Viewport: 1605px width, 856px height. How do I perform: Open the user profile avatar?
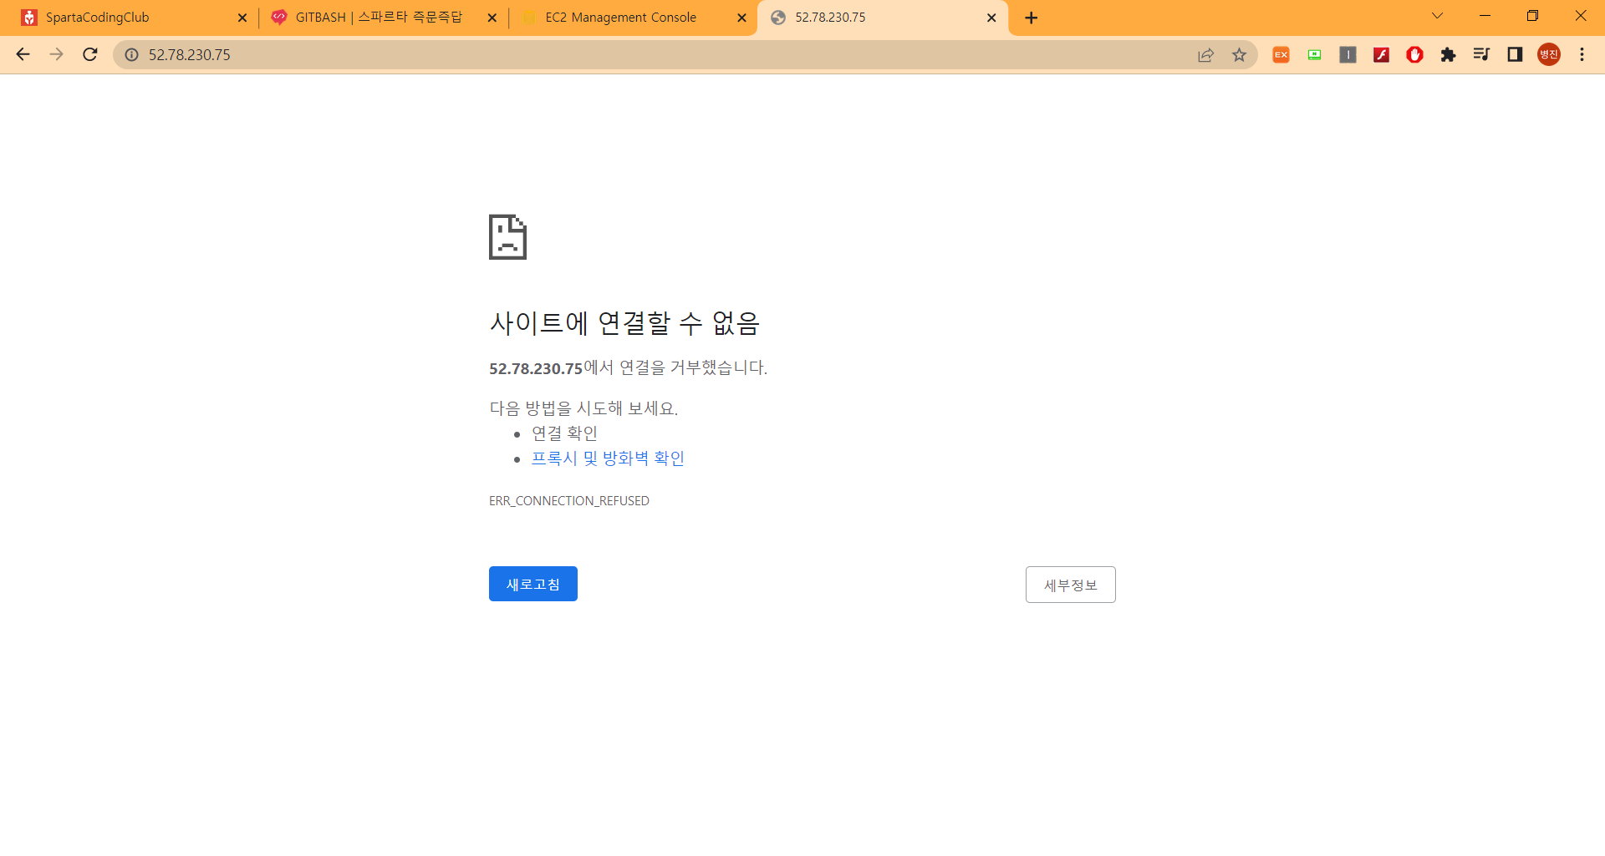pyautogui.click(x=1549, y=54)
